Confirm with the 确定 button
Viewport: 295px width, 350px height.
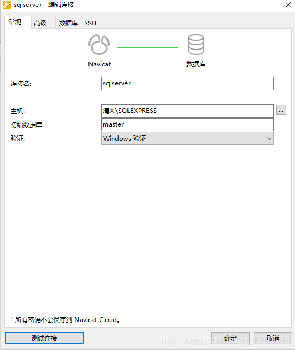(230, 338)
